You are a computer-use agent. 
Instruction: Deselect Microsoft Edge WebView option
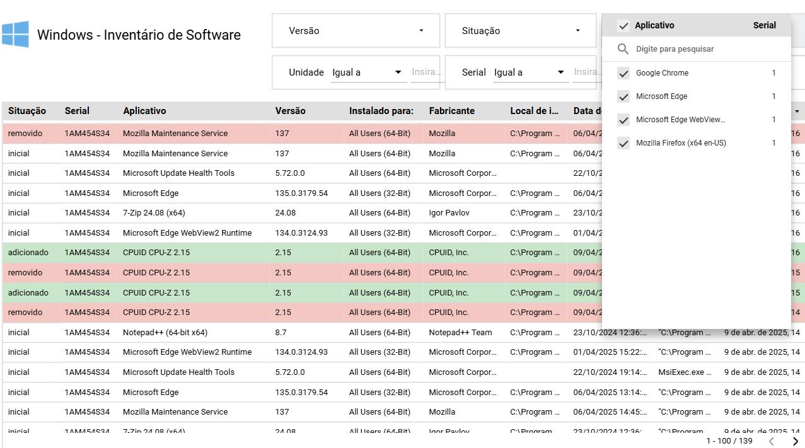[x=623, y=120]
